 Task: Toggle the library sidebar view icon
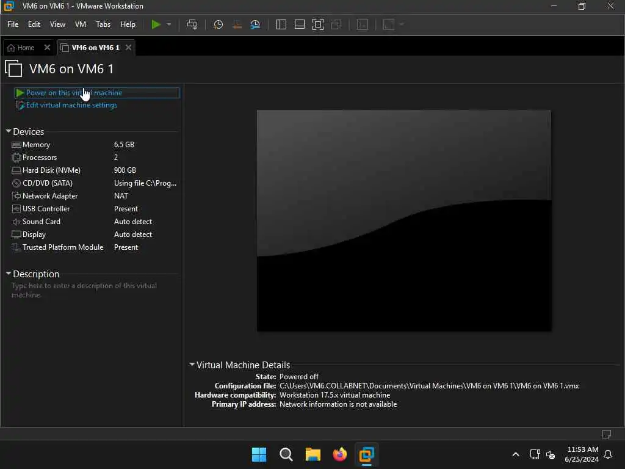[x=281, y=24]
